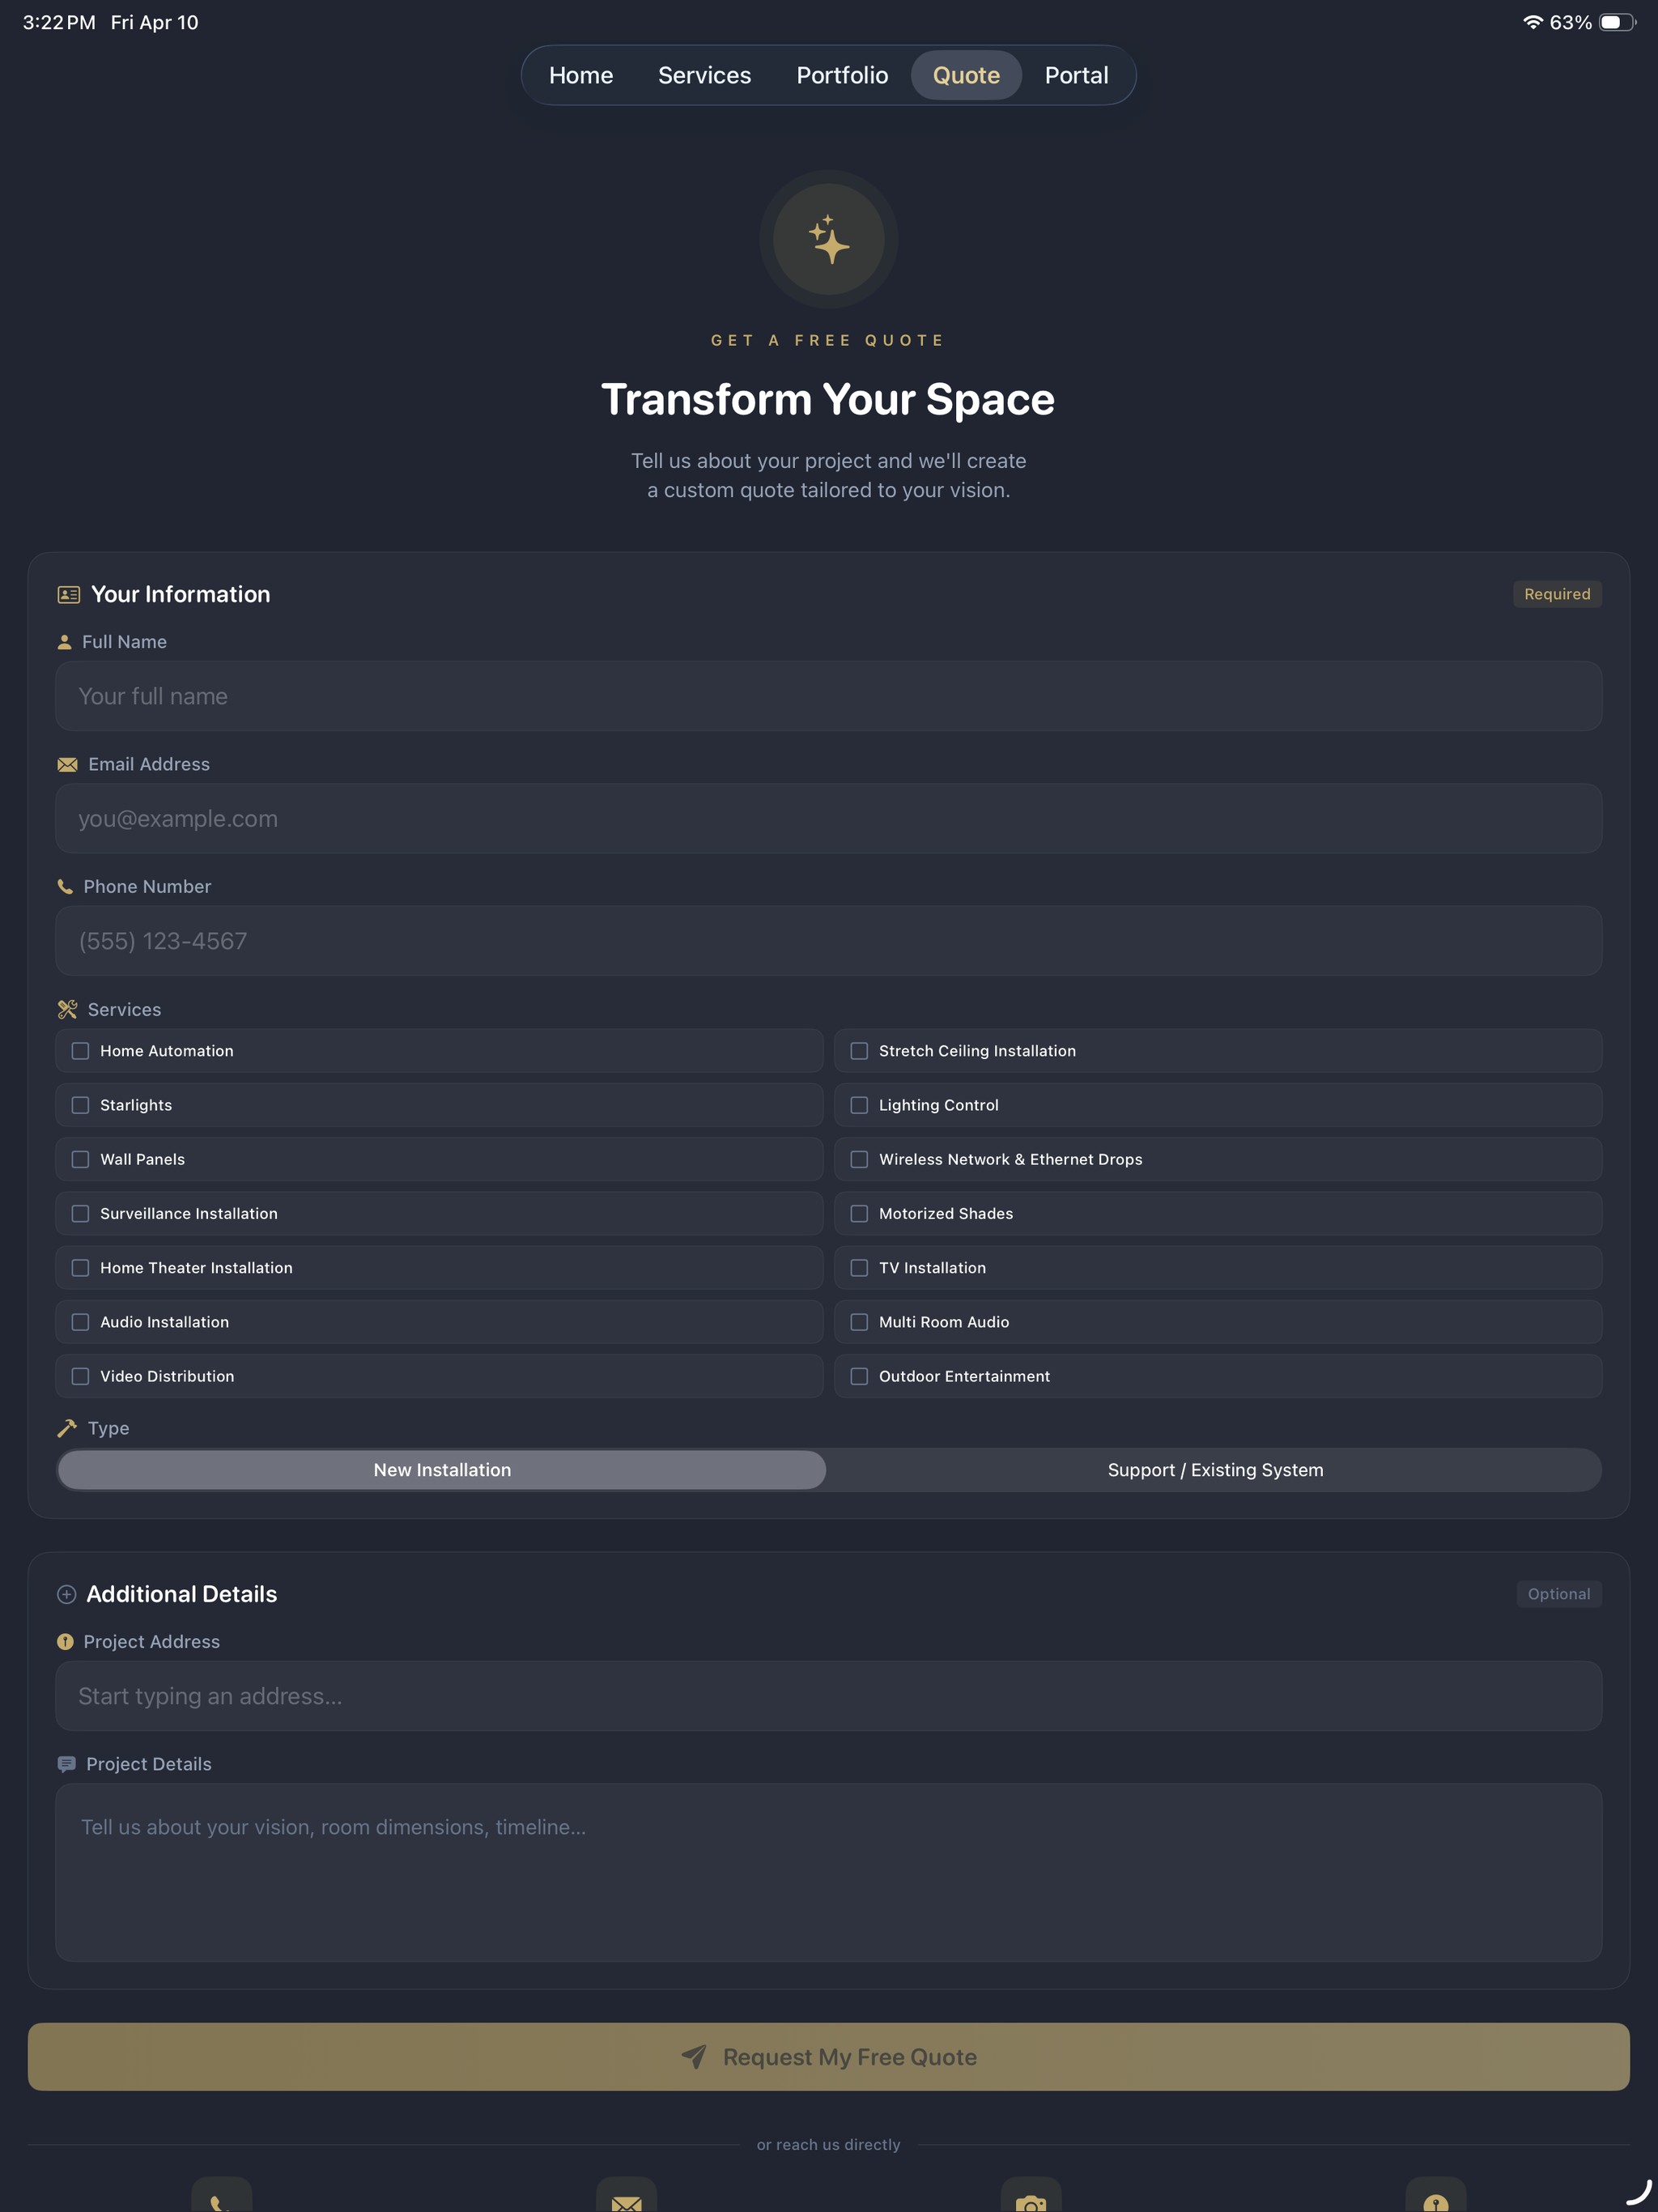Click the tools icon next to Services
Screen dimensions: 1658x2212
point(67,1010)
